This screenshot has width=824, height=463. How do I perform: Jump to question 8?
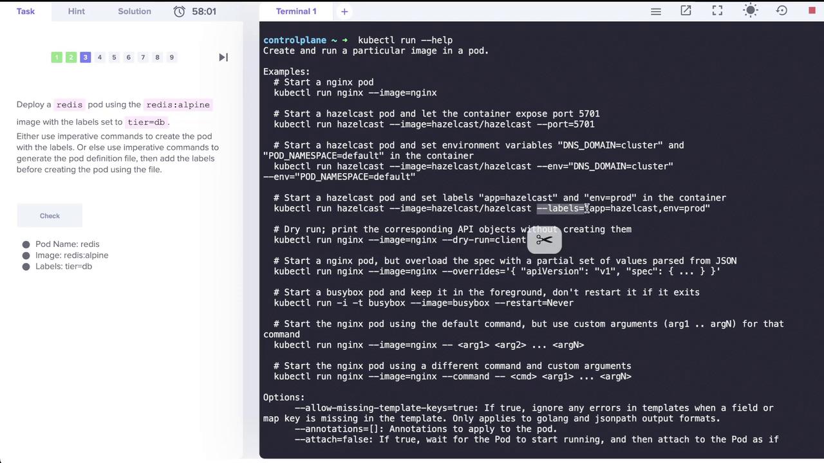[x=157, y=57]
